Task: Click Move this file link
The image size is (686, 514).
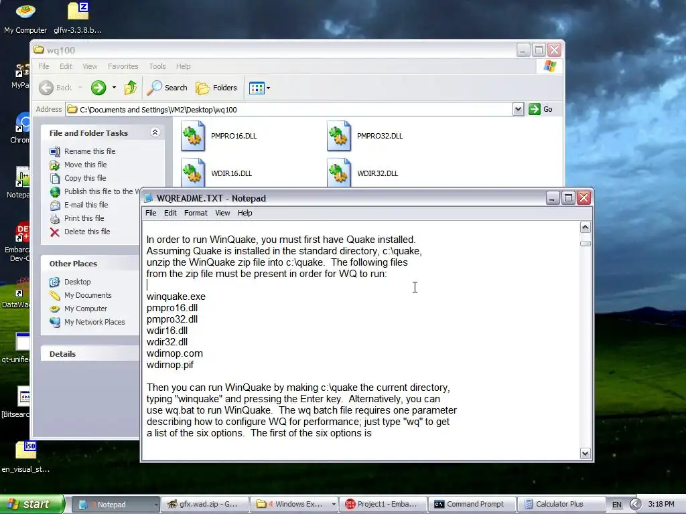Action: (x=85, y=165)
